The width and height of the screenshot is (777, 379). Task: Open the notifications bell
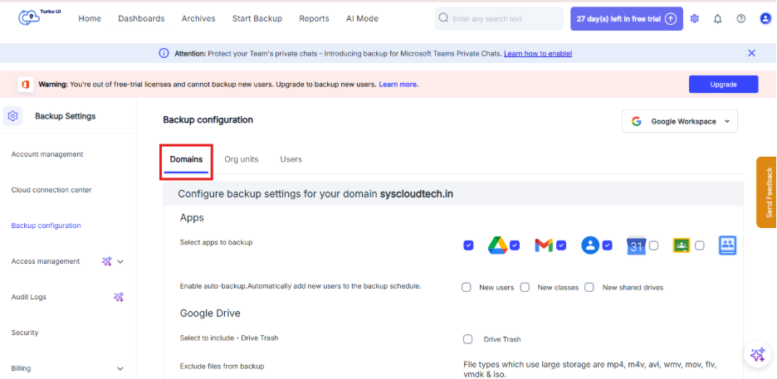click(x=717, y=19)
